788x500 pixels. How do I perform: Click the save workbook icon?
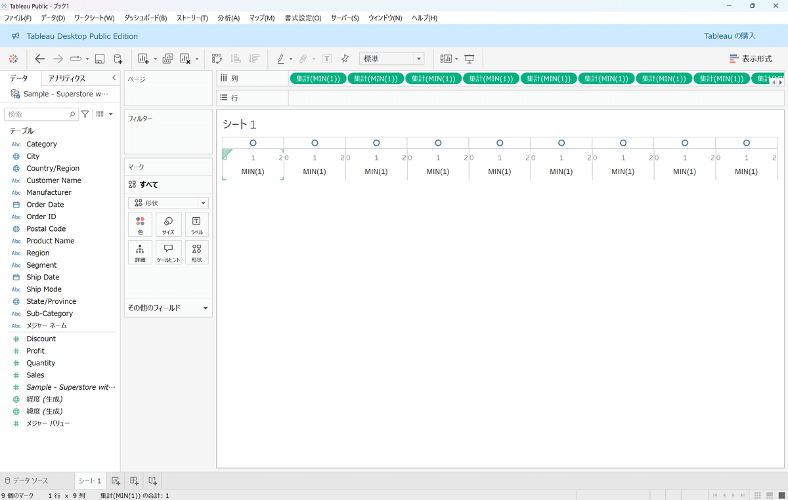(100, 59)
